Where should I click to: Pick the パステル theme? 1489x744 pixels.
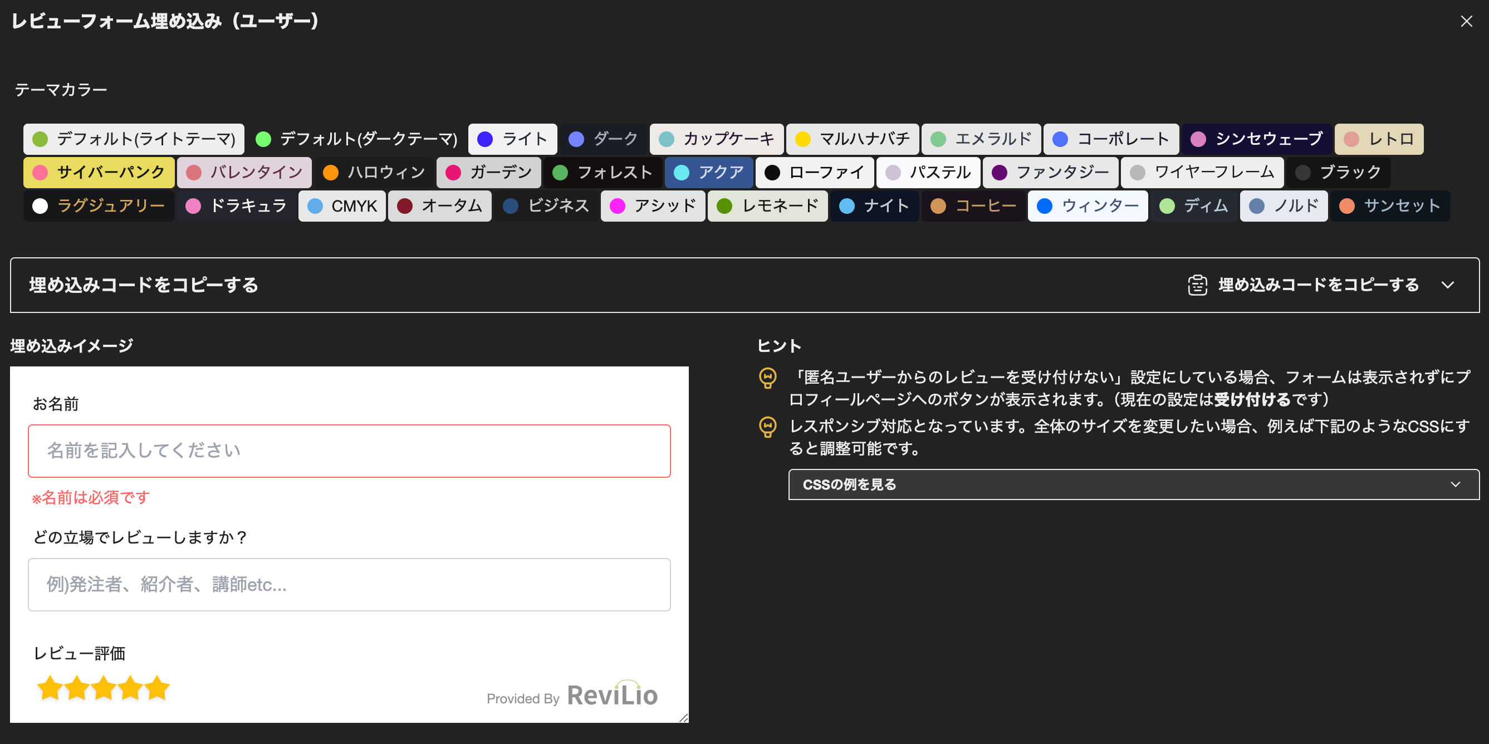point(928,172)
